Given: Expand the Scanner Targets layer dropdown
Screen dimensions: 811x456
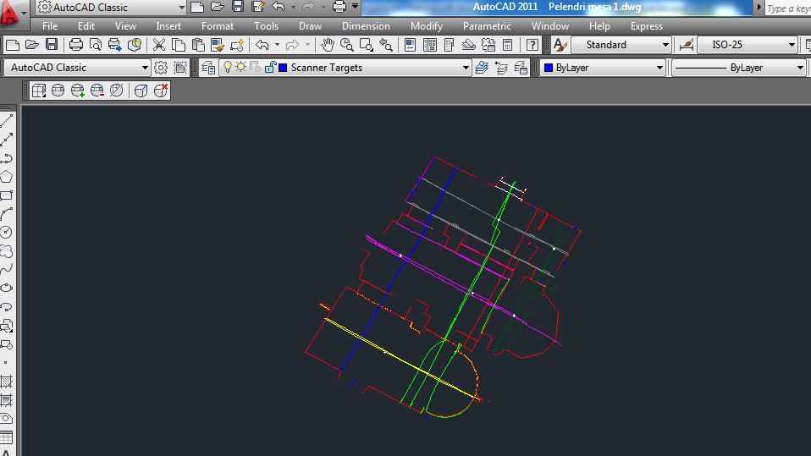Looking at the screenshot, I should pyautogui.click(x=466, y=68).
